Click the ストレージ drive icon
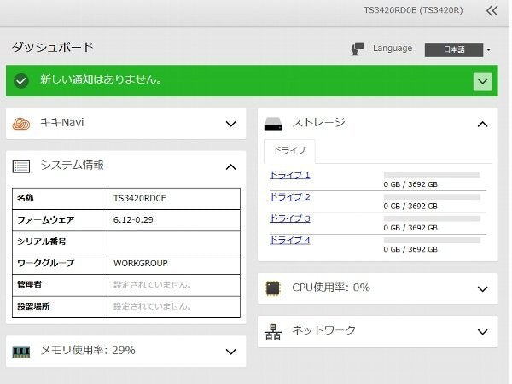Image resolution: width=512 pixels, height=384 pixels. (273, 124)
